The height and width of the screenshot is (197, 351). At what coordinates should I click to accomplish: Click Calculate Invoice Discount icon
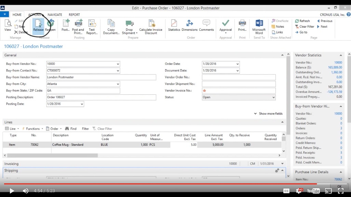point(151,27)
